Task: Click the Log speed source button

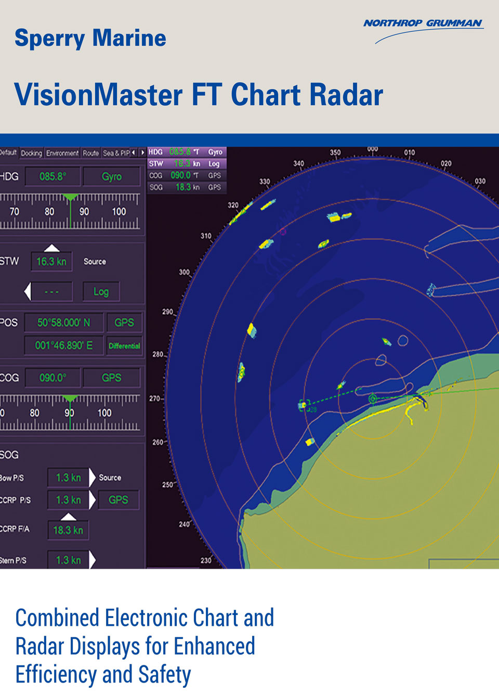Action: (101, 292)
